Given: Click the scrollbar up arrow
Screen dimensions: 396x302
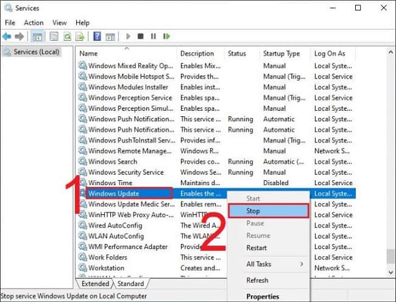Looking at the screenshot, I should (x=391, y=52).
